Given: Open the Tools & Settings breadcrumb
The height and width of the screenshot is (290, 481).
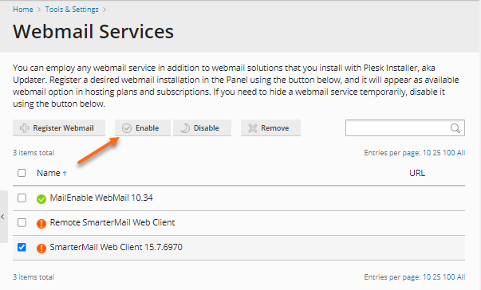Looking at the screenshot, I should pos(72,10).
